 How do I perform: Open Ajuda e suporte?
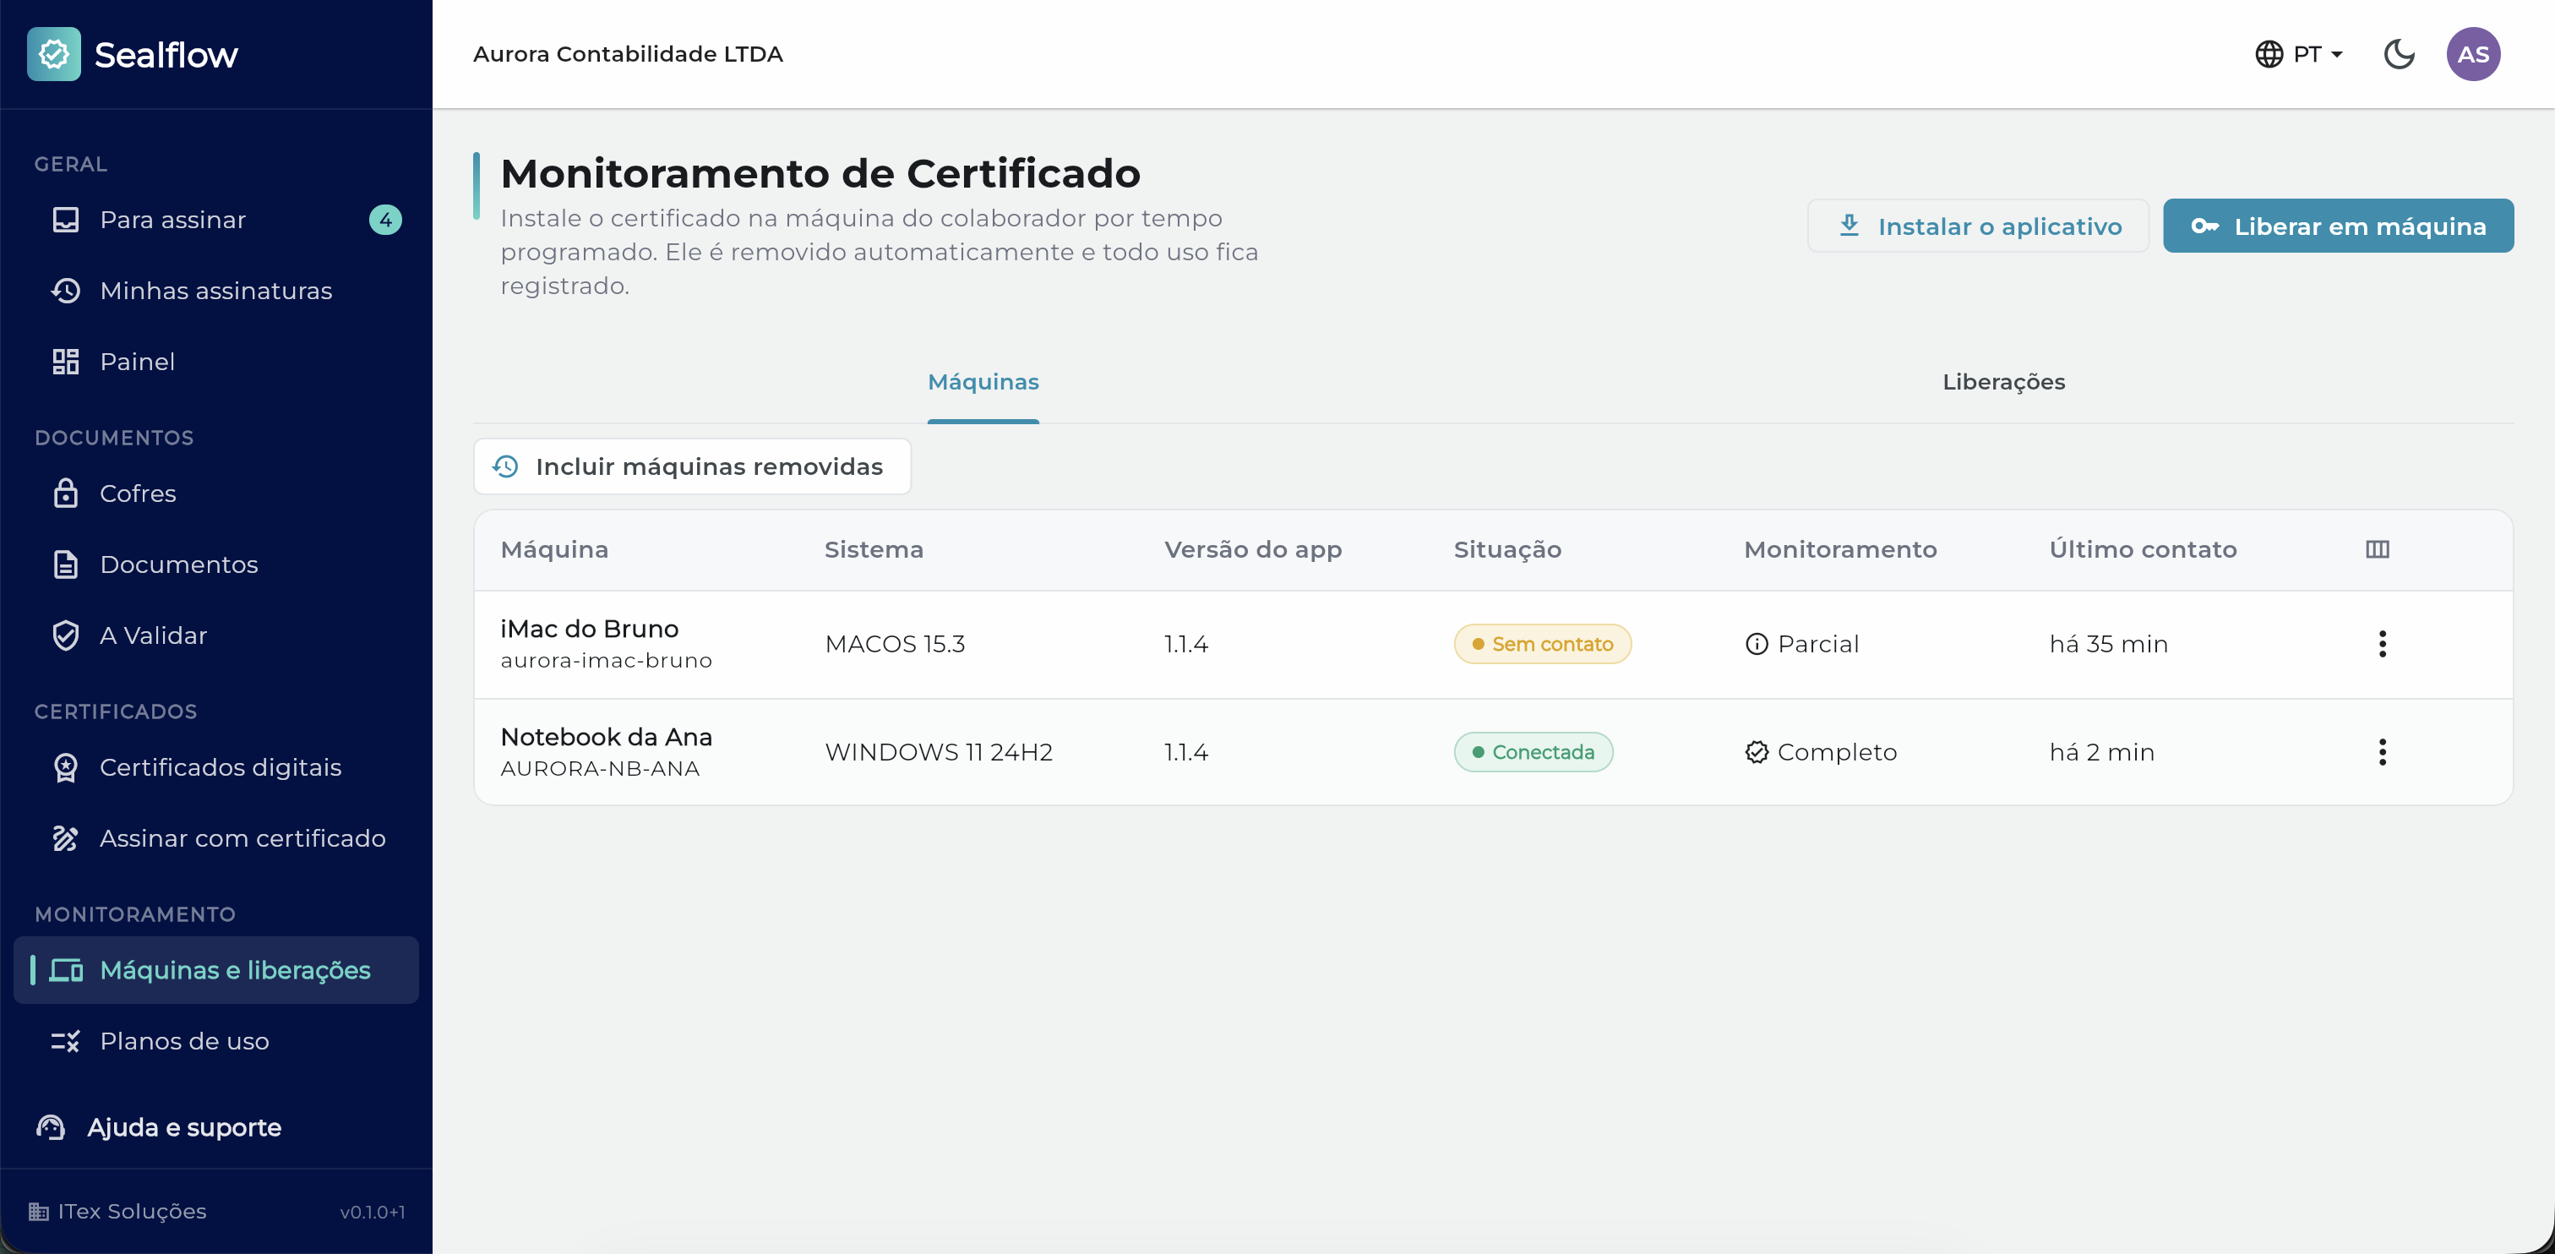point(159,1127)
